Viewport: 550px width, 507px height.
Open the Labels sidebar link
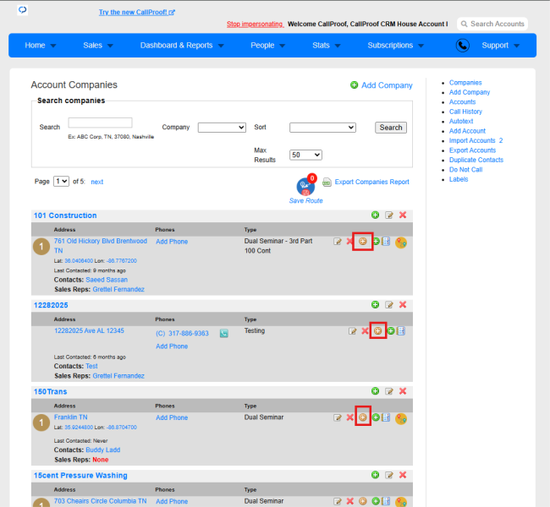coord(459,179)
